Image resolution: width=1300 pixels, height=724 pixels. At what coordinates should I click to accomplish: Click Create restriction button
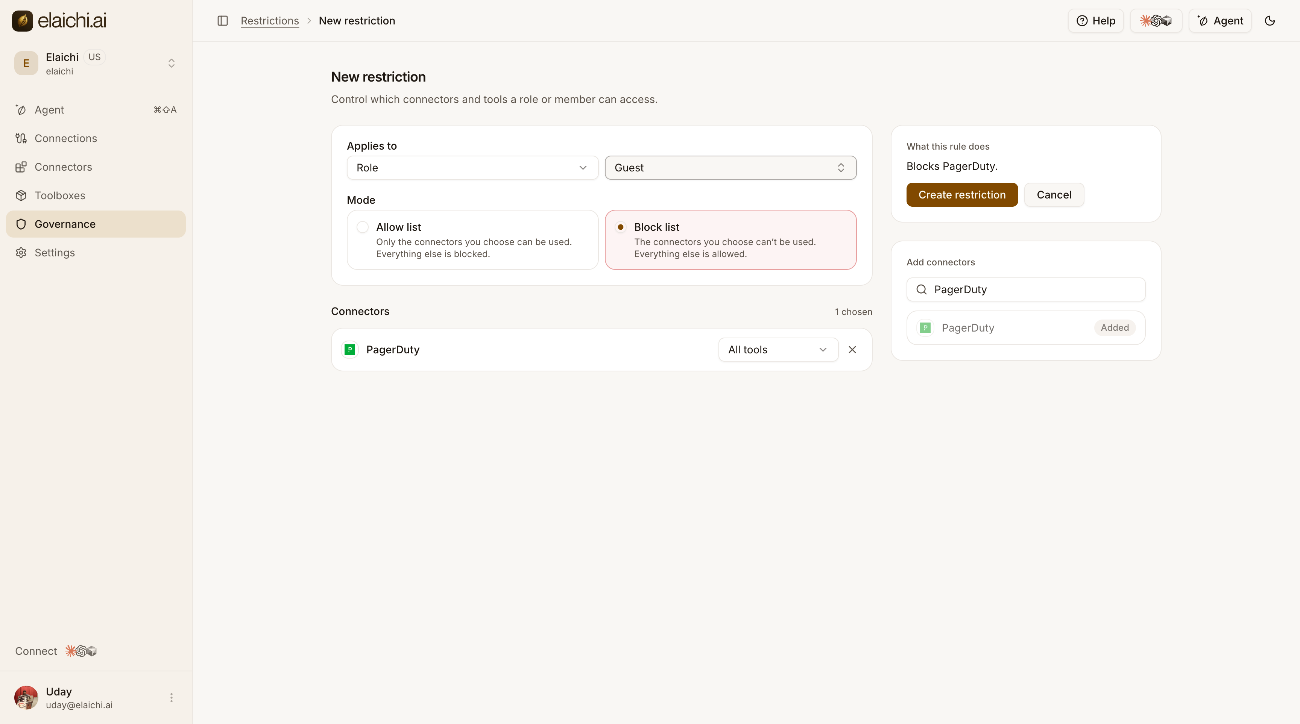tap(962, 195)
